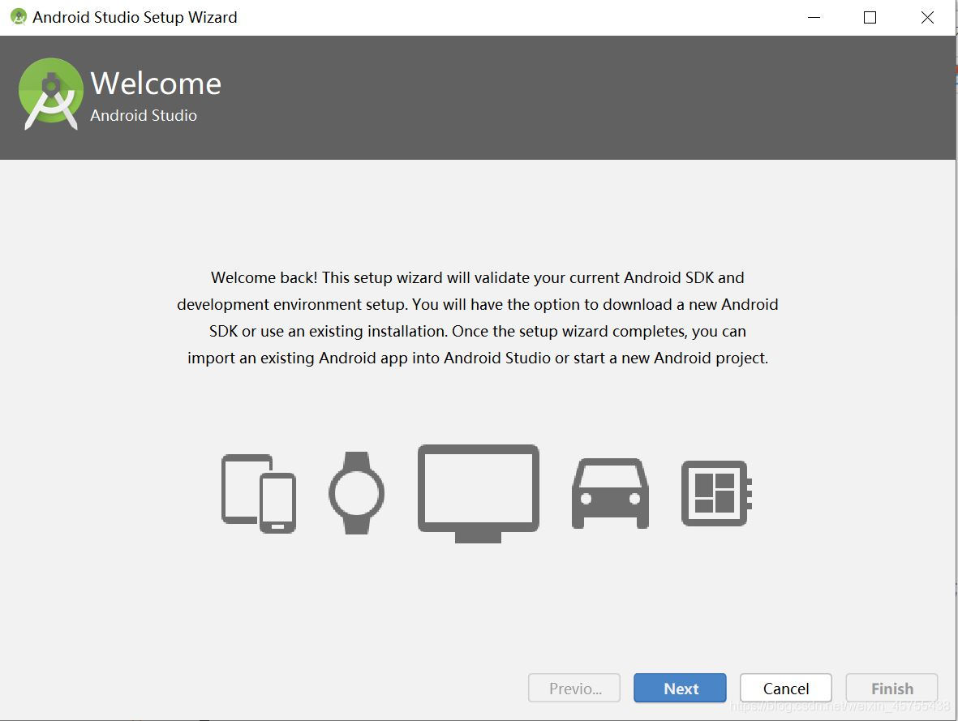Click the "Android Studio" subtitle under Welcome
Viewport: 958px width, 721px height.
click(144, 115)
